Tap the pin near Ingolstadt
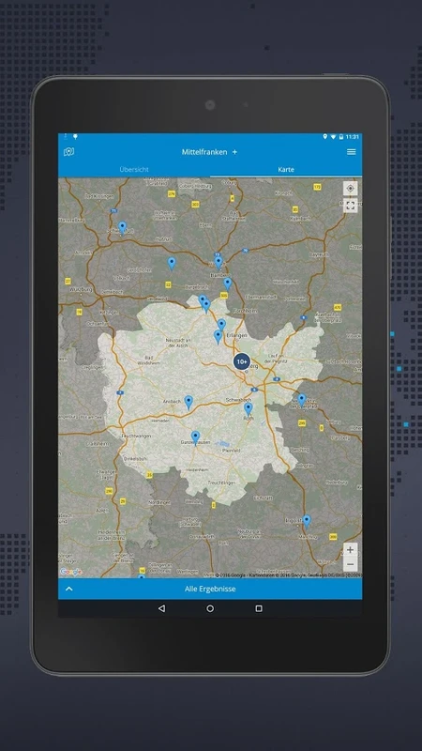This screenshot has height=751, width=422. click(307, 521)
